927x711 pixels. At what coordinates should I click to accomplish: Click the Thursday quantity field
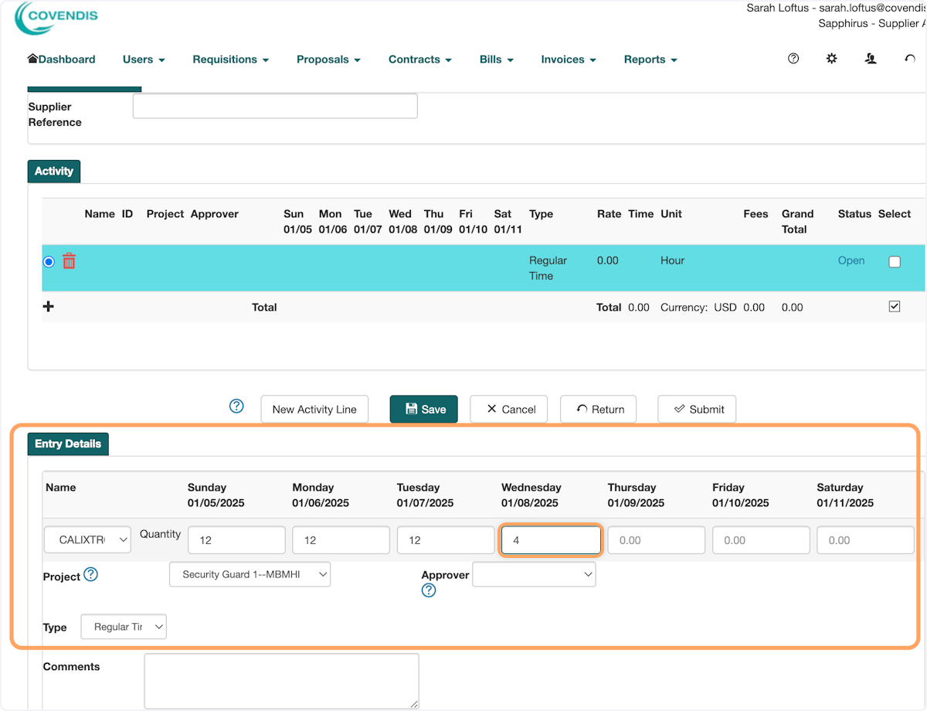(x=656, y=540)
